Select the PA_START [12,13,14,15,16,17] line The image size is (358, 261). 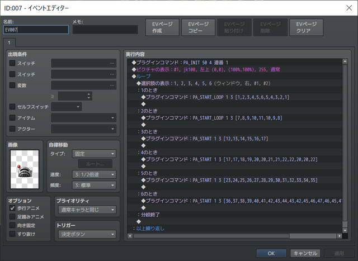click(x=235, y=139)
